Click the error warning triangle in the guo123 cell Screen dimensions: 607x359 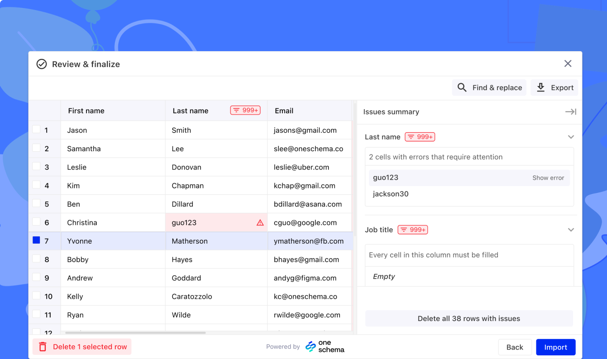(259, 222)
